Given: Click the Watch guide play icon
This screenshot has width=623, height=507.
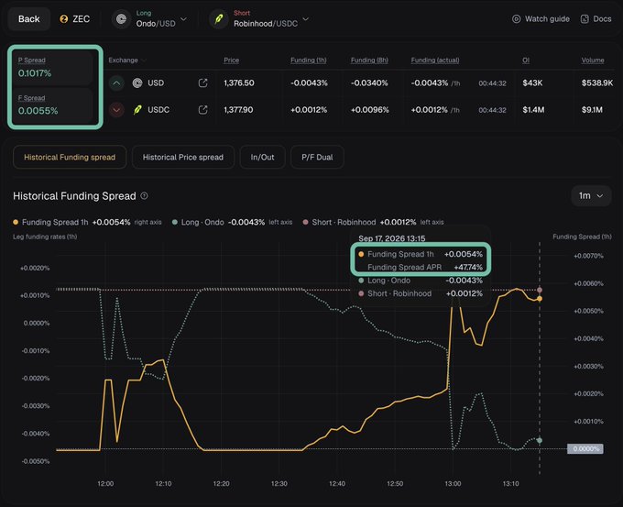Looking at the screenshot, I should pos(516,18).
